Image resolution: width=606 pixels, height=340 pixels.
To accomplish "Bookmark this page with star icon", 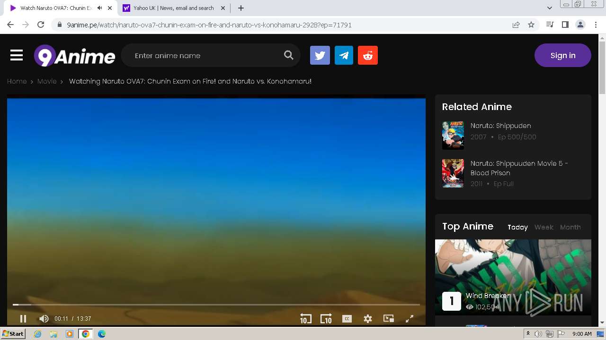I will pyautogui.click(x=531, y=25).
